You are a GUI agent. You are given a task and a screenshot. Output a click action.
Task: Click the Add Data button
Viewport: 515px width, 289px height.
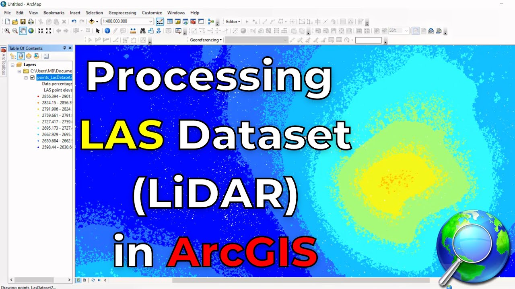[92, 21]
